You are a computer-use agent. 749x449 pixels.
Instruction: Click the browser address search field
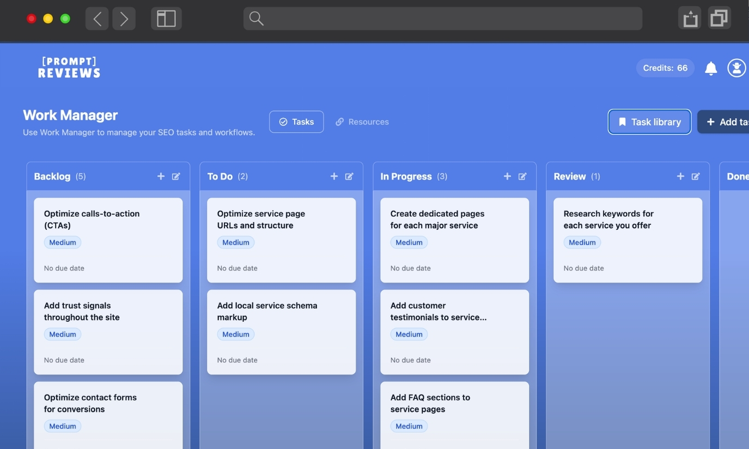click(x=442, y=19)
